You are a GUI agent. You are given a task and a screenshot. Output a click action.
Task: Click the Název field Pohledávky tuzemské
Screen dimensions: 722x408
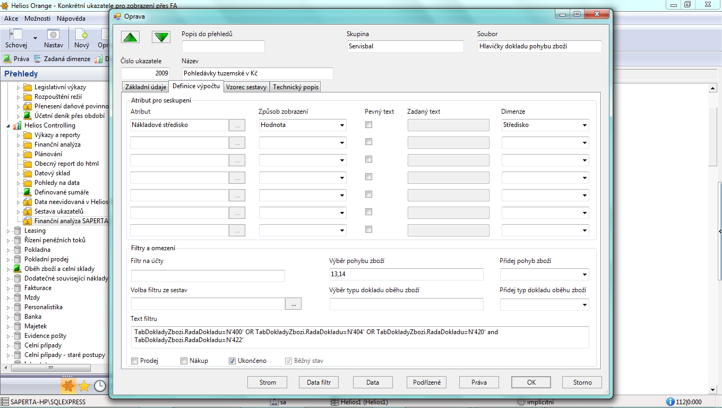pyautogui.click(x=257, y=73)
